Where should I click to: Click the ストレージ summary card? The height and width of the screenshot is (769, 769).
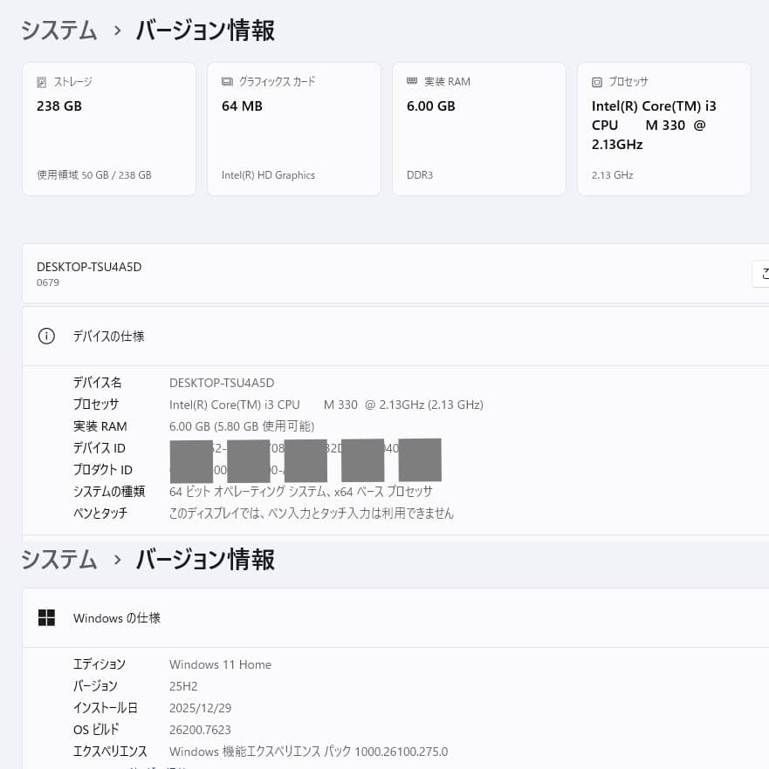tap(108, 128)
